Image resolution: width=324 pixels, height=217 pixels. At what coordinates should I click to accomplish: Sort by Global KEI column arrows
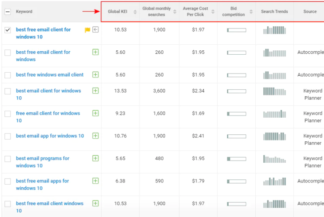pyautogui.click(x=135, y=12)
